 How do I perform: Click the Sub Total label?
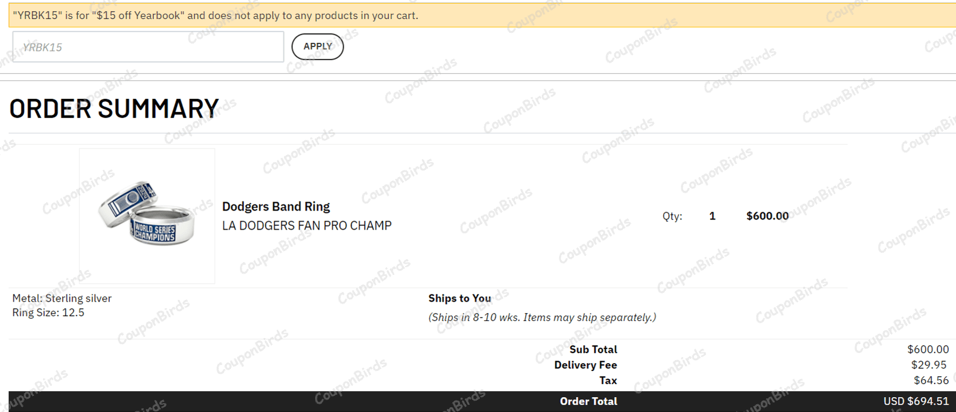[x=593, y=349]
